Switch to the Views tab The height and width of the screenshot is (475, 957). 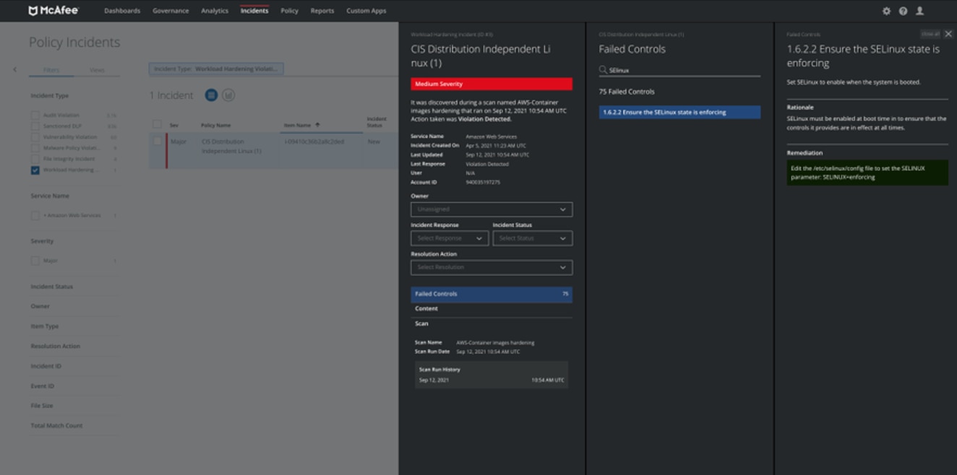coord(97,70)
